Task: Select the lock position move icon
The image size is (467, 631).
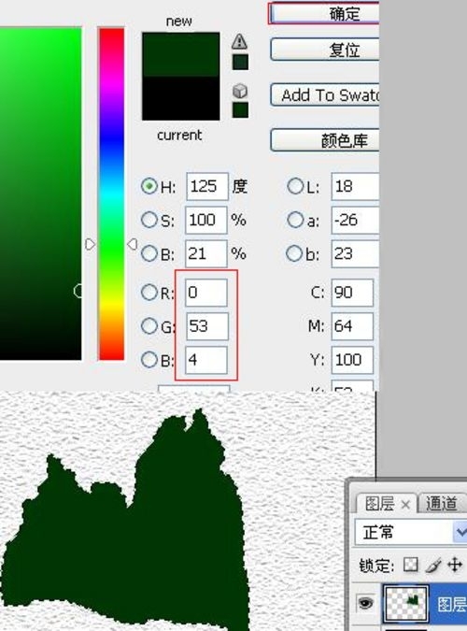Action: point(456,565)
